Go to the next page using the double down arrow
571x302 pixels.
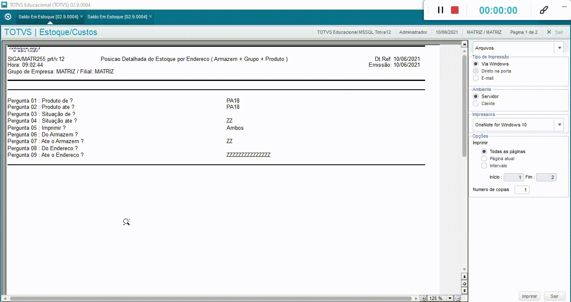coord(464,290)
